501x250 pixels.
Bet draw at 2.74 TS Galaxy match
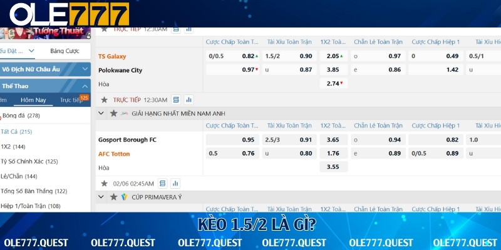(x=334, y=83)
